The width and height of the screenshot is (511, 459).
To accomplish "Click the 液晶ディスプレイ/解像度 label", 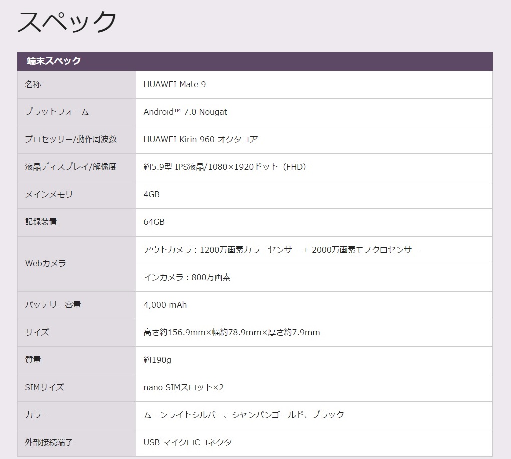I will tap(71, 167).
